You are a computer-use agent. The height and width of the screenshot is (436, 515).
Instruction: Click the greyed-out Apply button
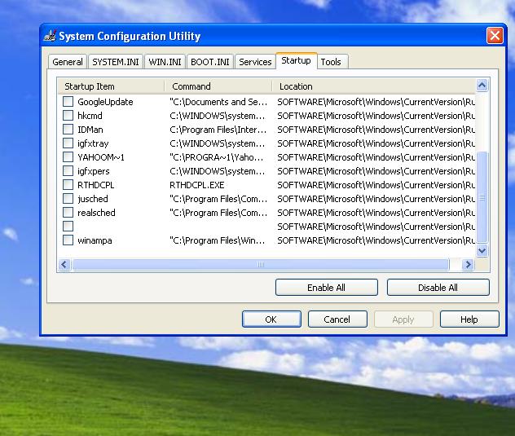click(x=403, y=319)
